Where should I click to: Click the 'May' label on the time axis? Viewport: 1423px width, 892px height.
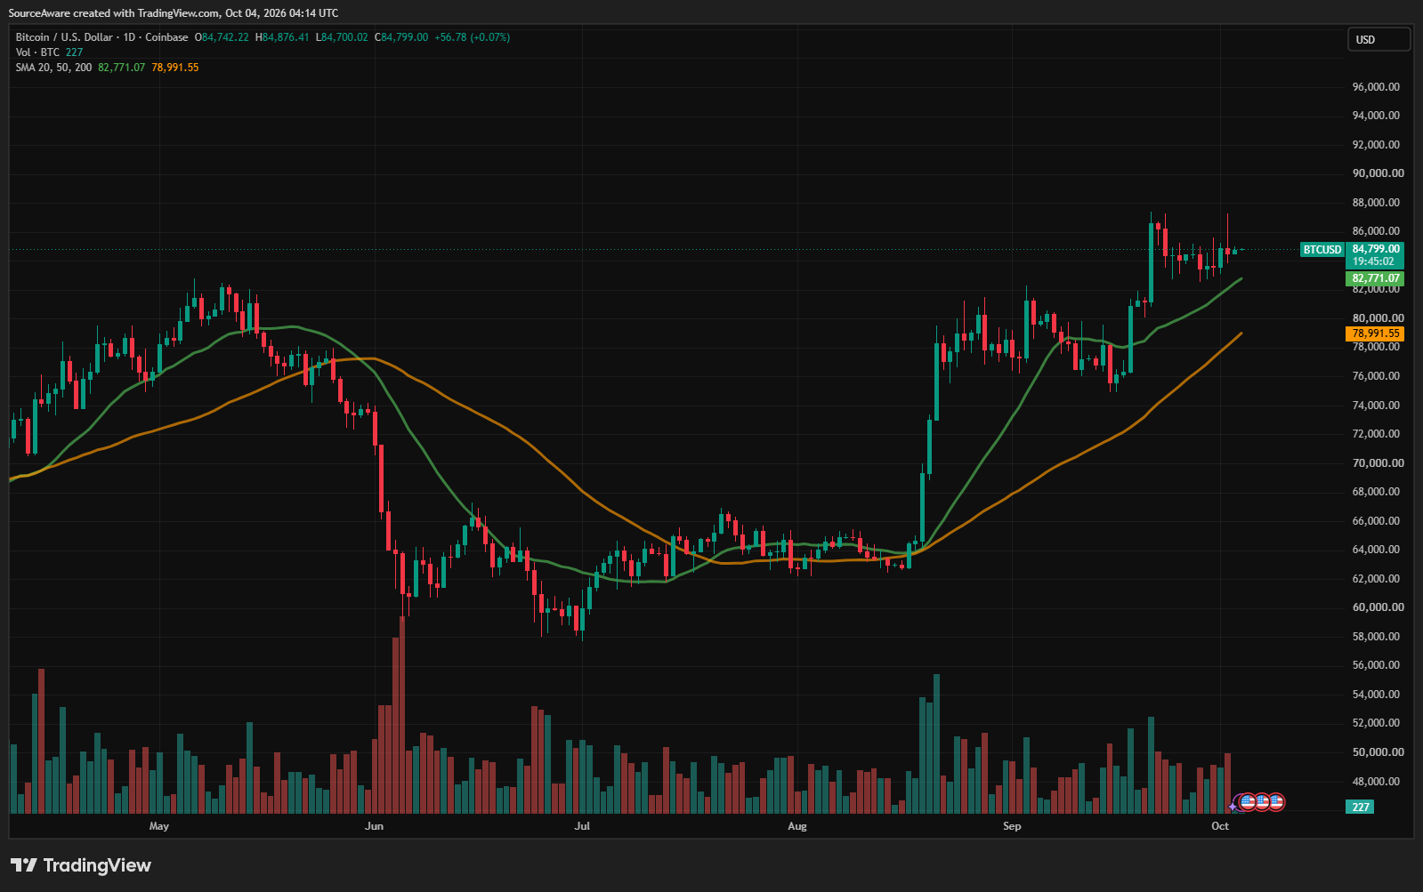coord(159,826)
